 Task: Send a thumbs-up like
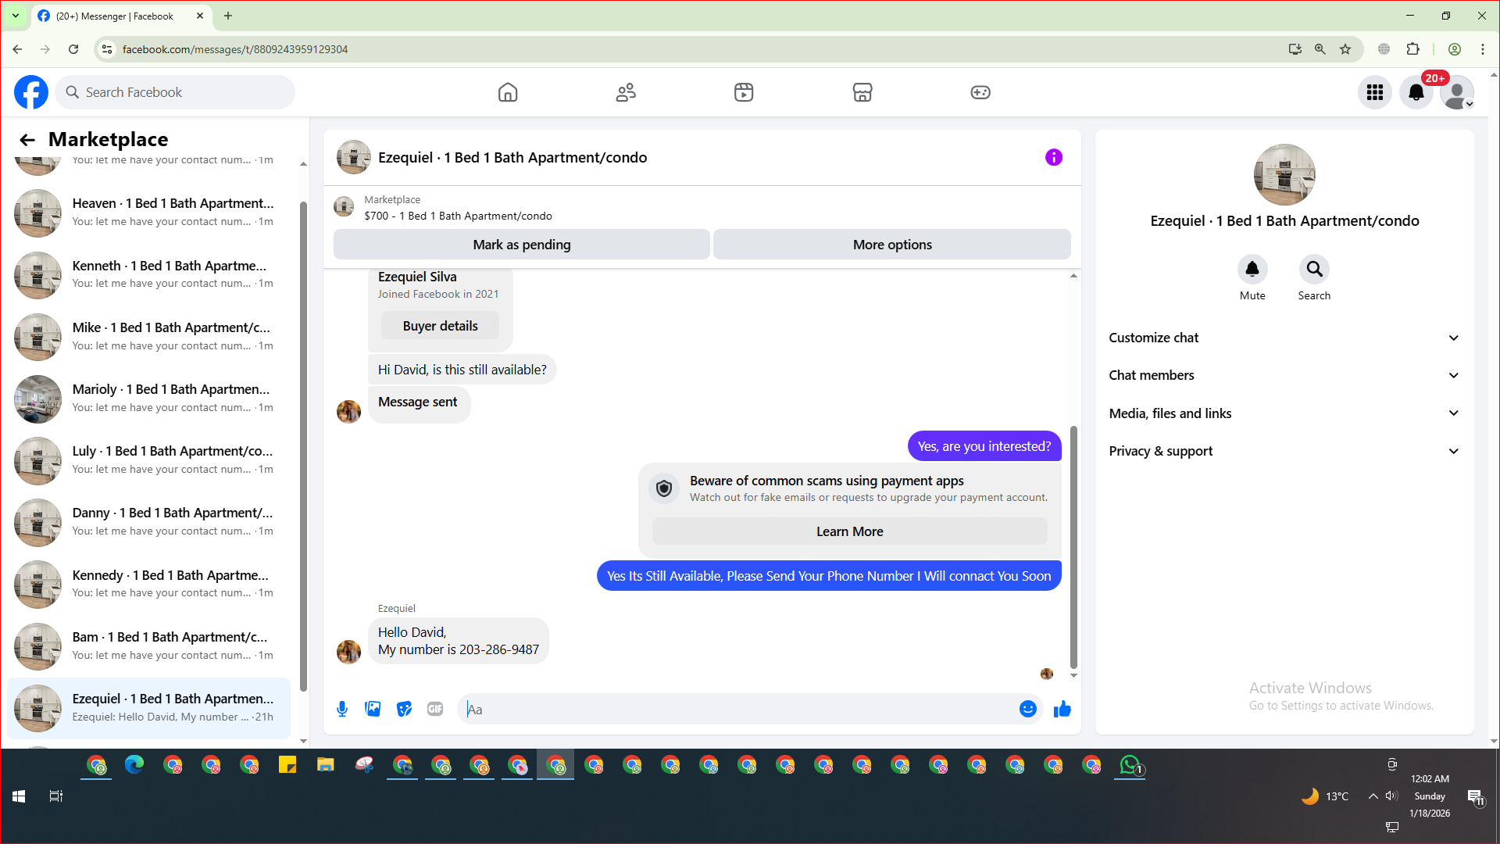click(1062, 709)
